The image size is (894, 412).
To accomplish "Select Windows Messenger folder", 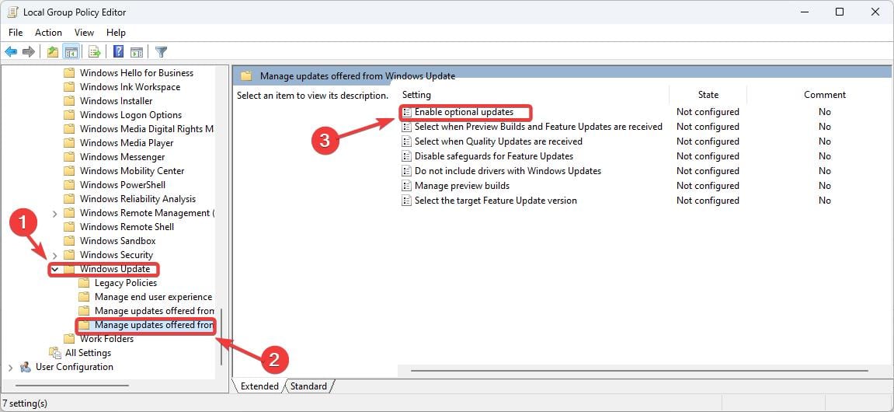I will click(x=122, y=157).
